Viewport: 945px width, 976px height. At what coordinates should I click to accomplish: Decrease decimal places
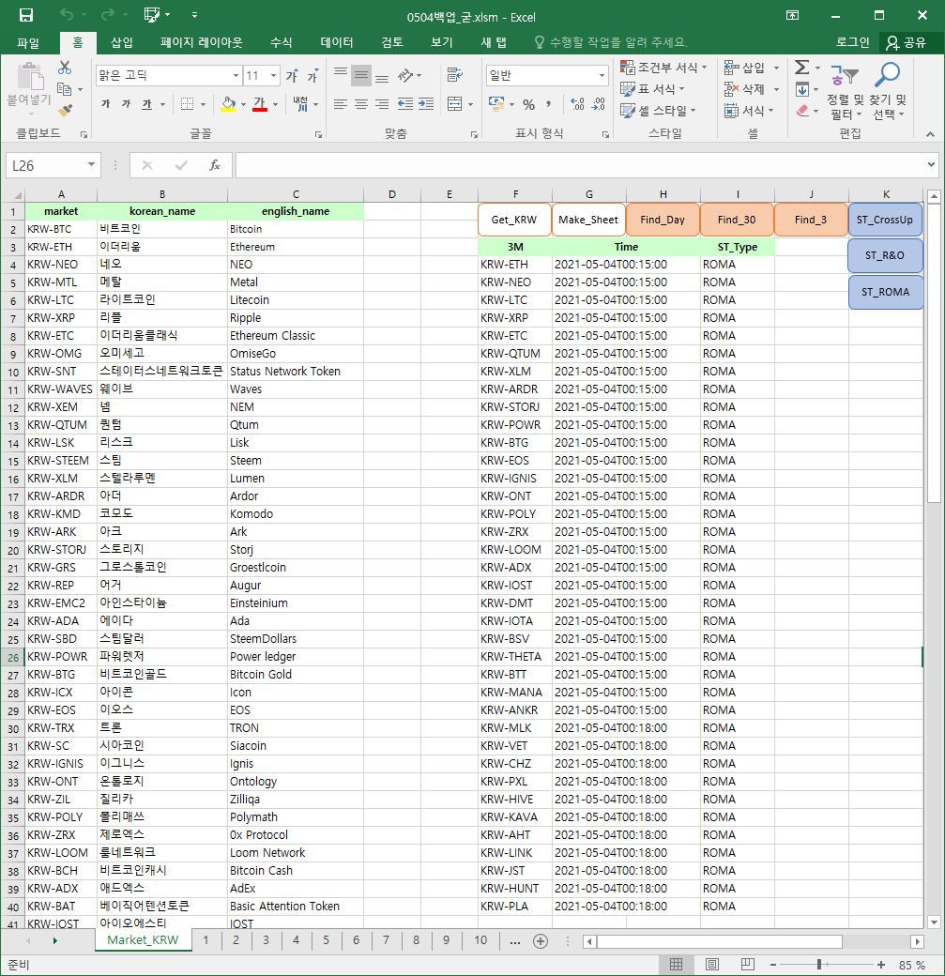pyautogui.click(x=599, y=104)
